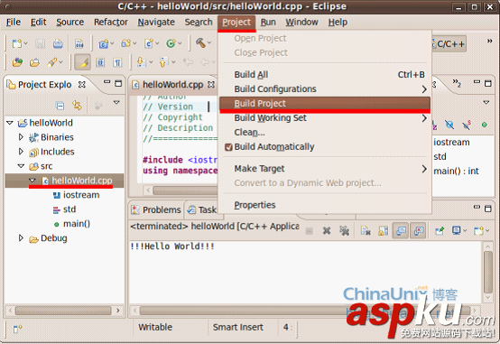The image size is (500, 344).
Task: Click the Display Selected Console icon
Action: coord(457,230)
